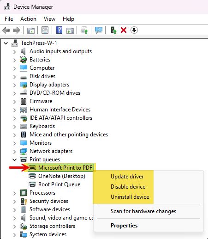Click the OneNote (Desktop) printer icon
The image size is (208, 239).
[x=32, y=176]
